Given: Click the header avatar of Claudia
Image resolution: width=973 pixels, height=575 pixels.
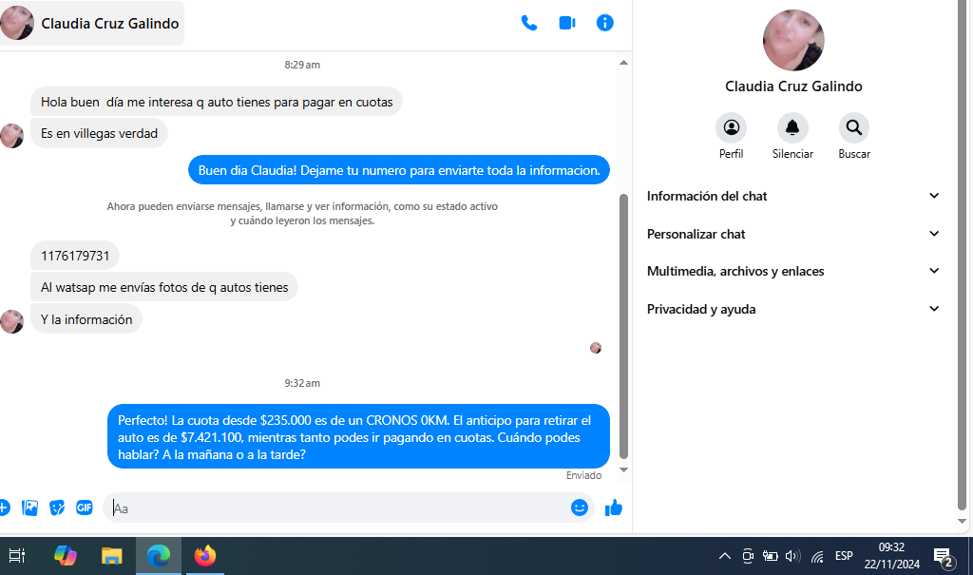Looking at the screenshot, I should pyautogui.click(x=17, y=23).
